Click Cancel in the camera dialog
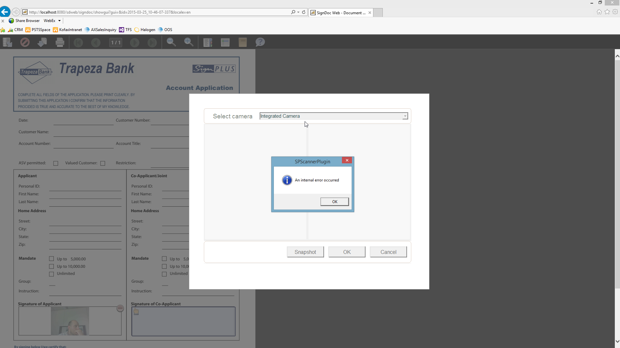 [388, 252]
